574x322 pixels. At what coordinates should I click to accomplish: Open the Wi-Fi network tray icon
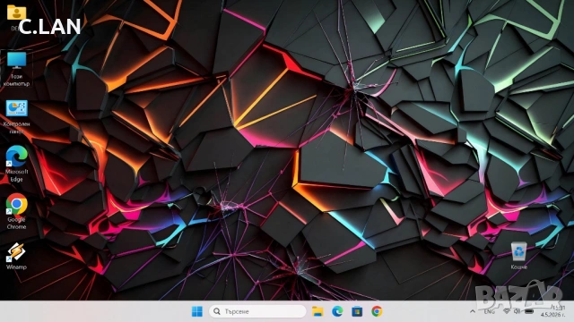click(x=507, y=311)
